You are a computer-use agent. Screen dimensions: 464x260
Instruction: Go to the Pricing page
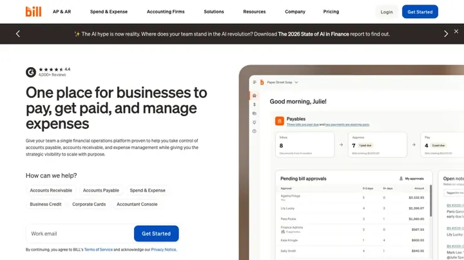point(331,12)
